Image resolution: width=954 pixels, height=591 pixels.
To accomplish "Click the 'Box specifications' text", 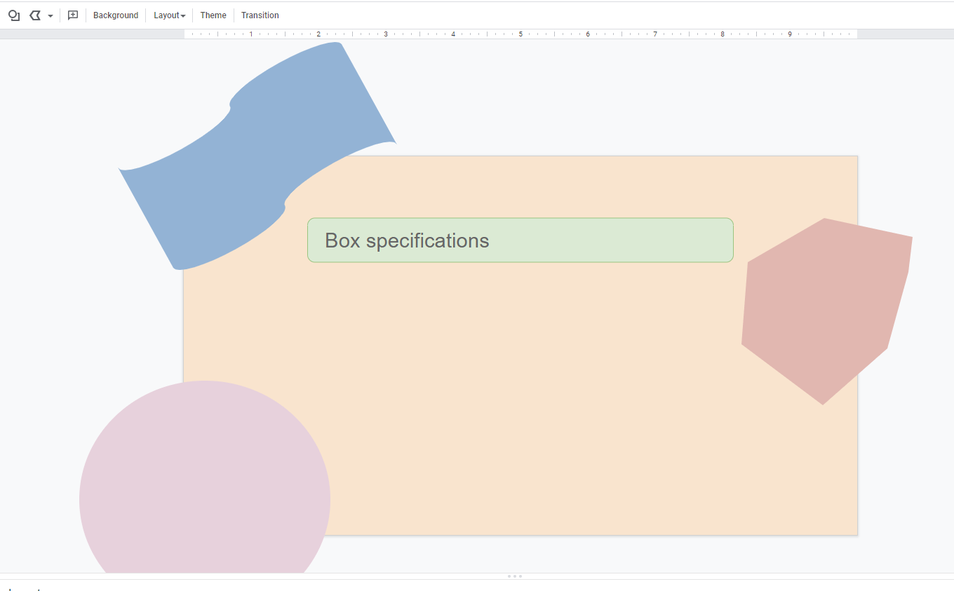I will point(407,240).
